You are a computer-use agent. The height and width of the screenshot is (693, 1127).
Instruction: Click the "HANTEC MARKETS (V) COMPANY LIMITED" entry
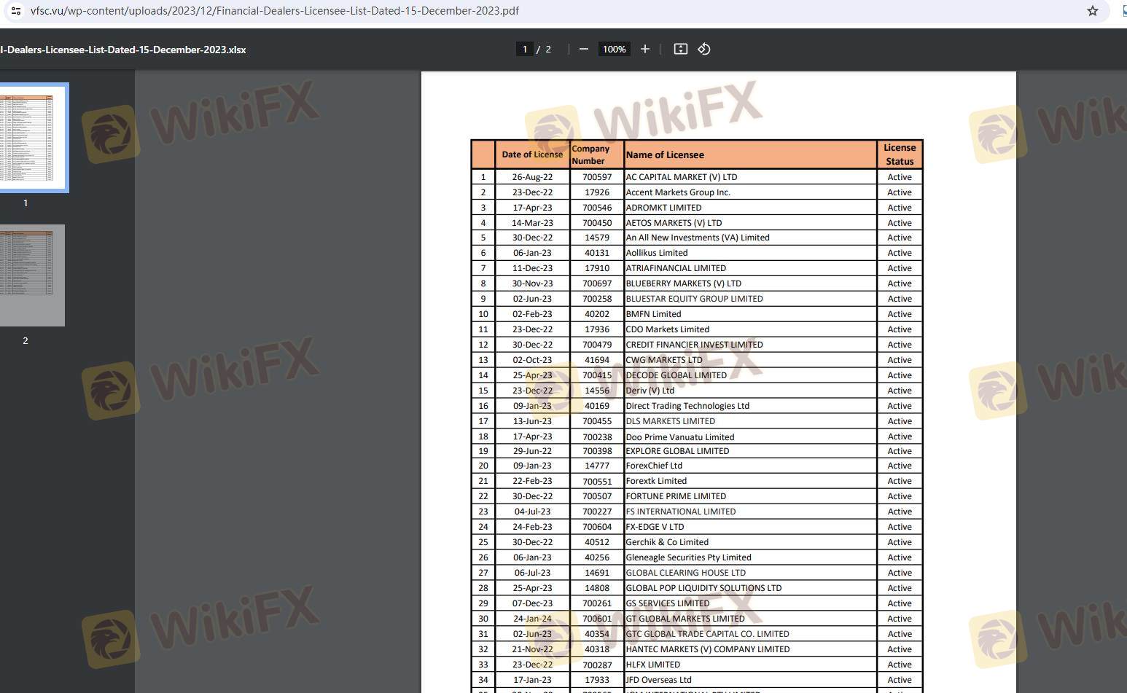point(707,649)
